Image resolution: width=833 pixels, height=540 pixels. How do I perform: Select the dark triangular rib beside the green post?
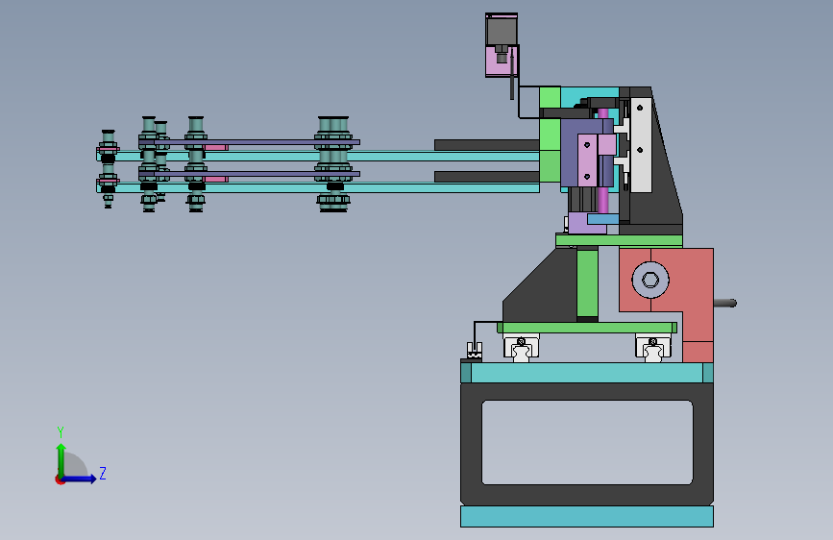(539, 287)
